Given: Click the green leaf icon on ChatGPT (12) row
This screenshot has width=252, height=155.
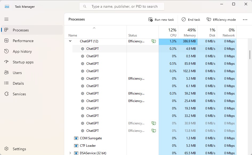Looking at the screenshot, I should (153, 41).
